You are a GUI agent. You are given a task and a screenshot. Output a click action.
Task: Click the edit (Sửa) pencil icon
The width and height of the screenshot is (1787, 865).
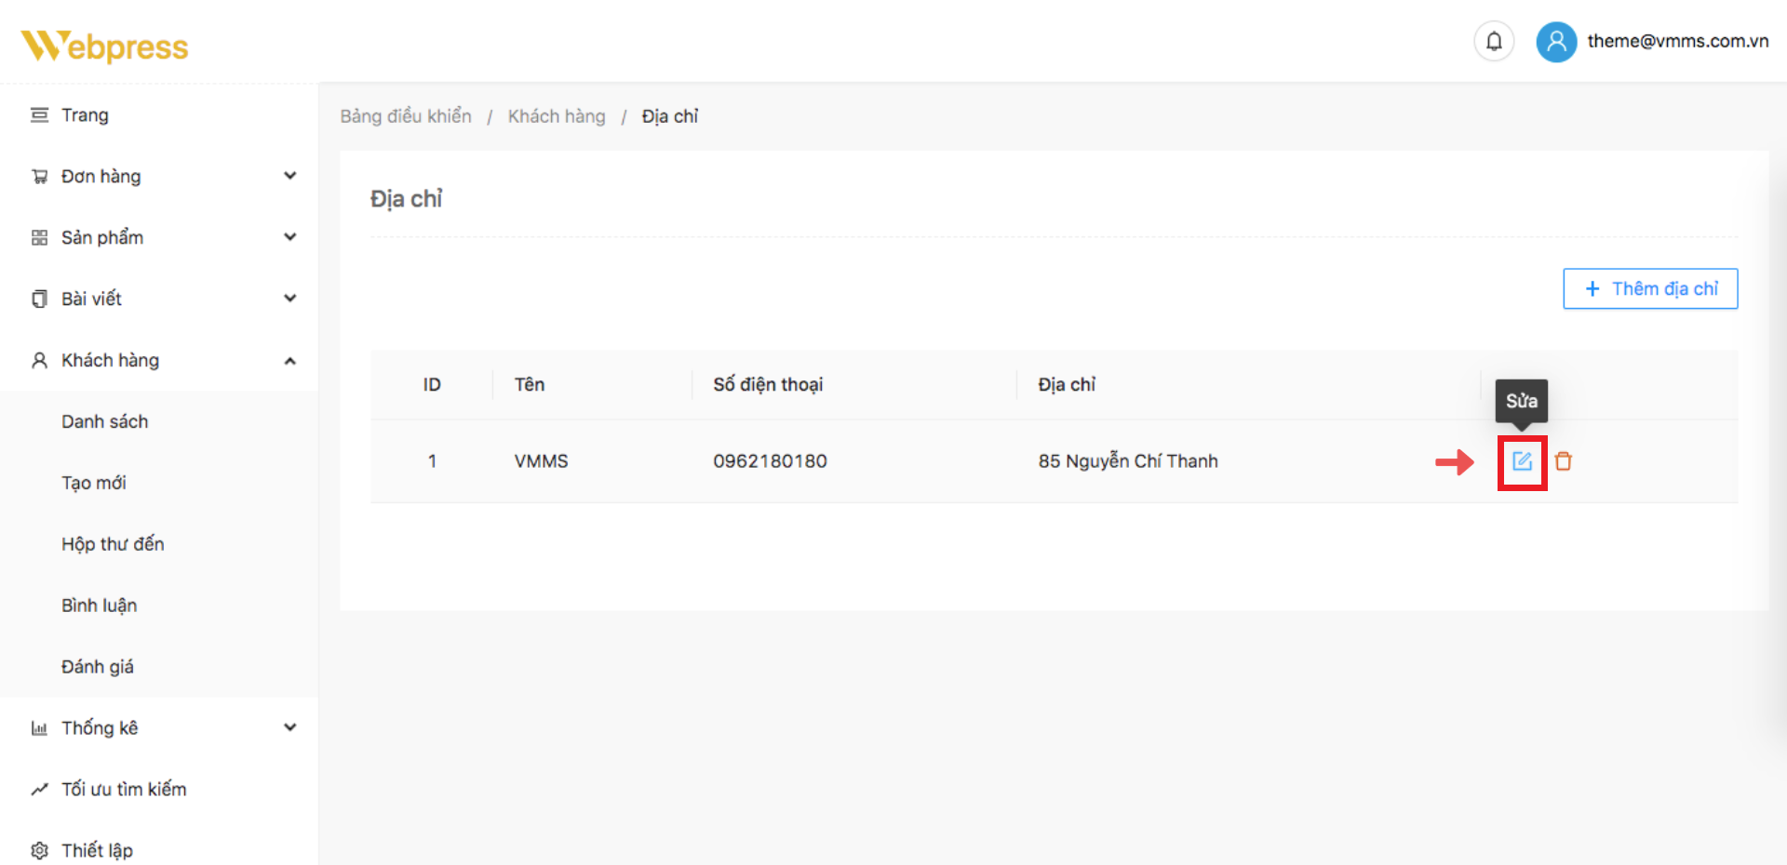click(x=1522, y=461)
